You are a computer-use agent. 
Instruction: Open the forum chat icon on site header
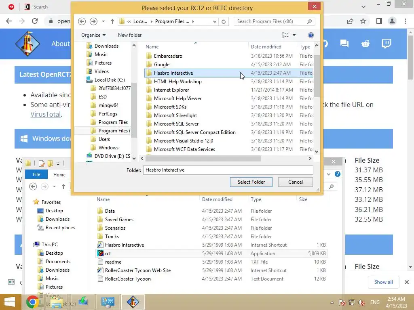coord(344,44)
